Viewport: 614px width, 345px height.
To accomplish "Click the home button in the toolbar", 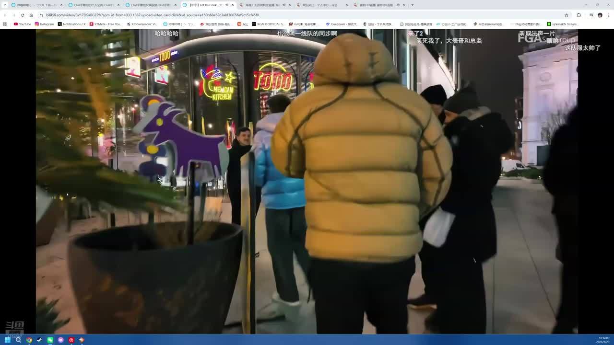I will [31, 15].
